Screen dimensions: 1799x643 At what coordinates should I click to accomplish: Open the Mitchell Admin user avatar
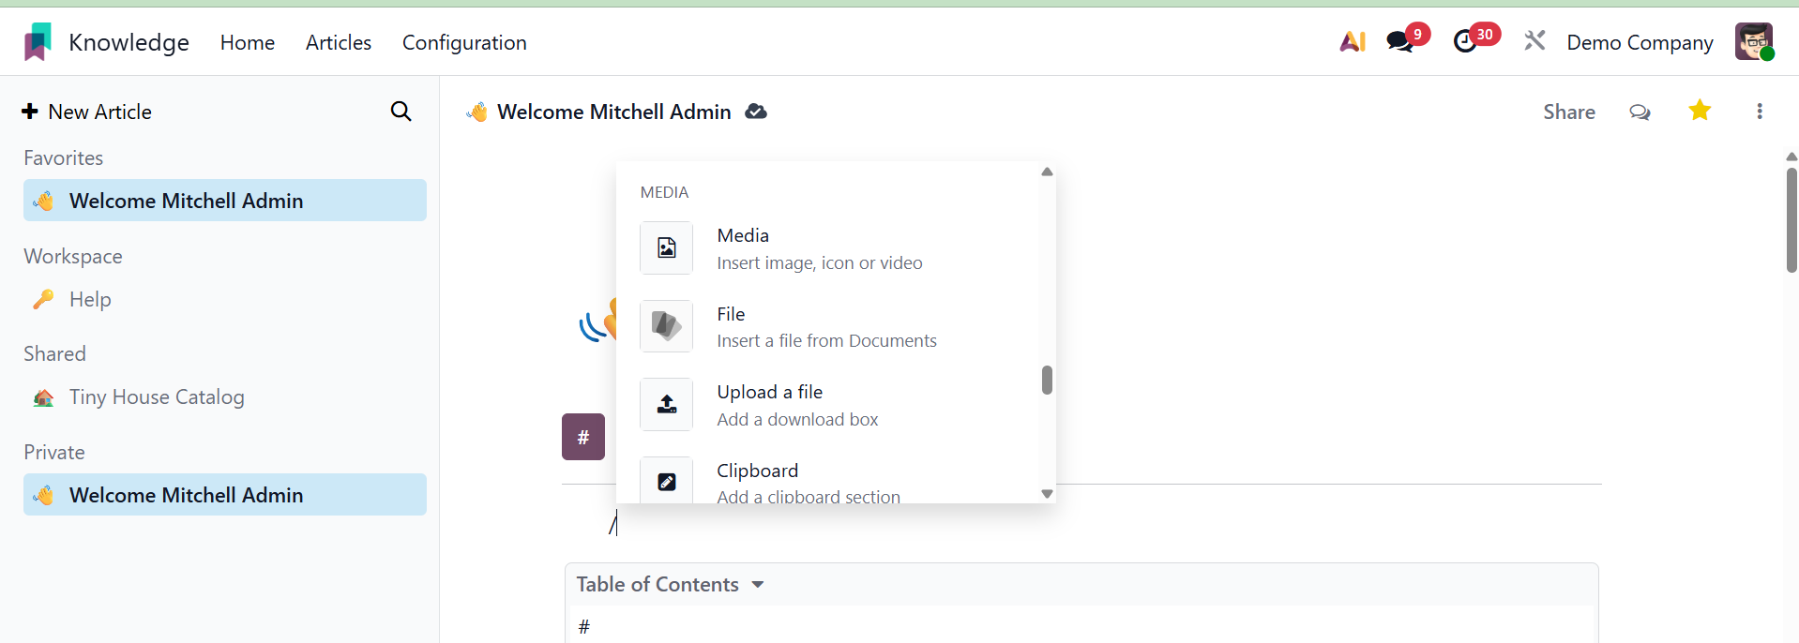coord(1753,42)
